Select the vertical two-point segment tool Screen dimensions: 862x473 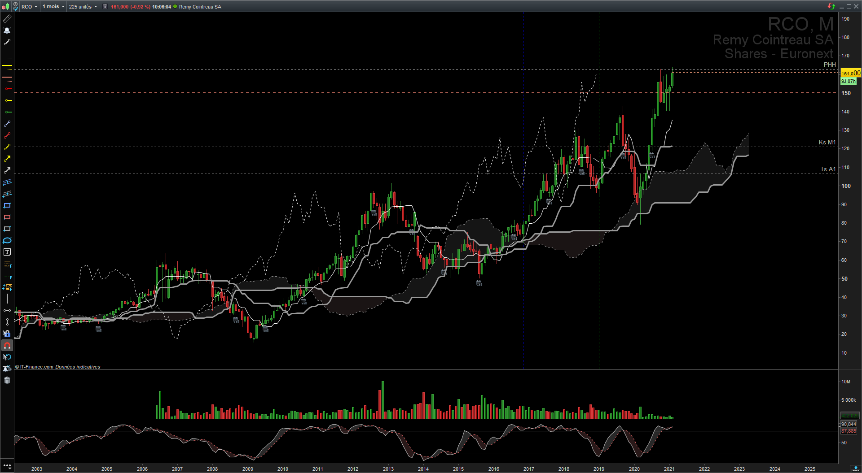7,322
